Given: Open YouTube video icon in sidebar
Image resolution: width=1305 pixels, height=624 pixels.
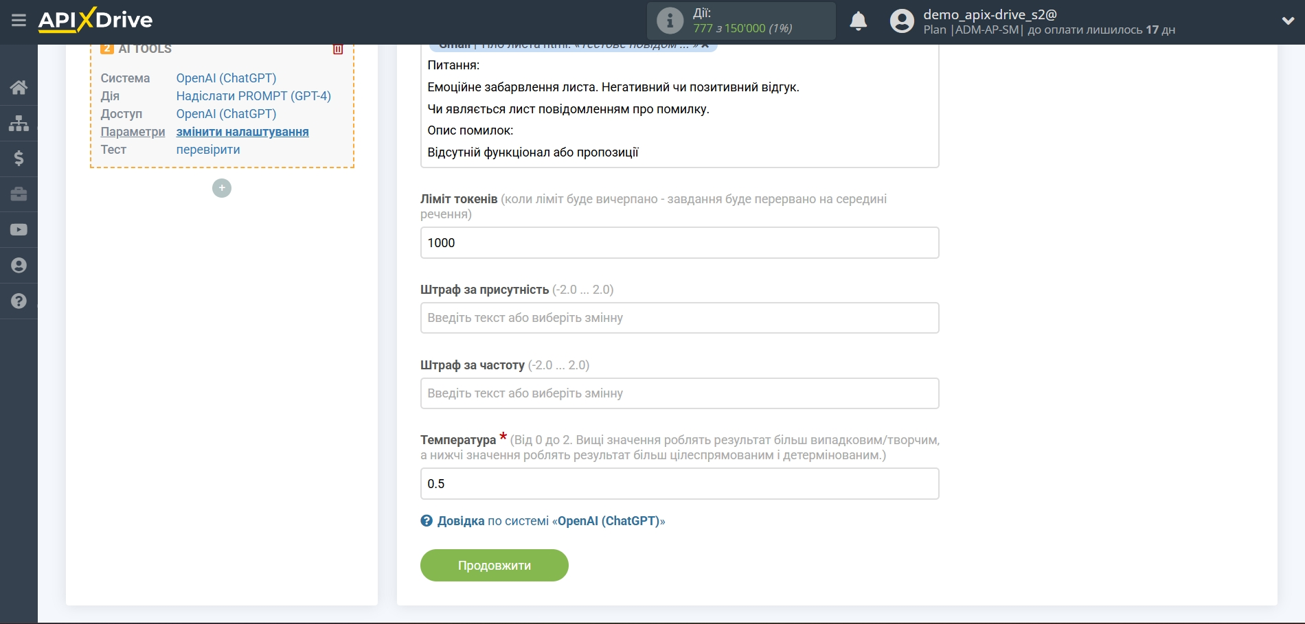Looking at the screenshot, I should click(x=19, y=230).
